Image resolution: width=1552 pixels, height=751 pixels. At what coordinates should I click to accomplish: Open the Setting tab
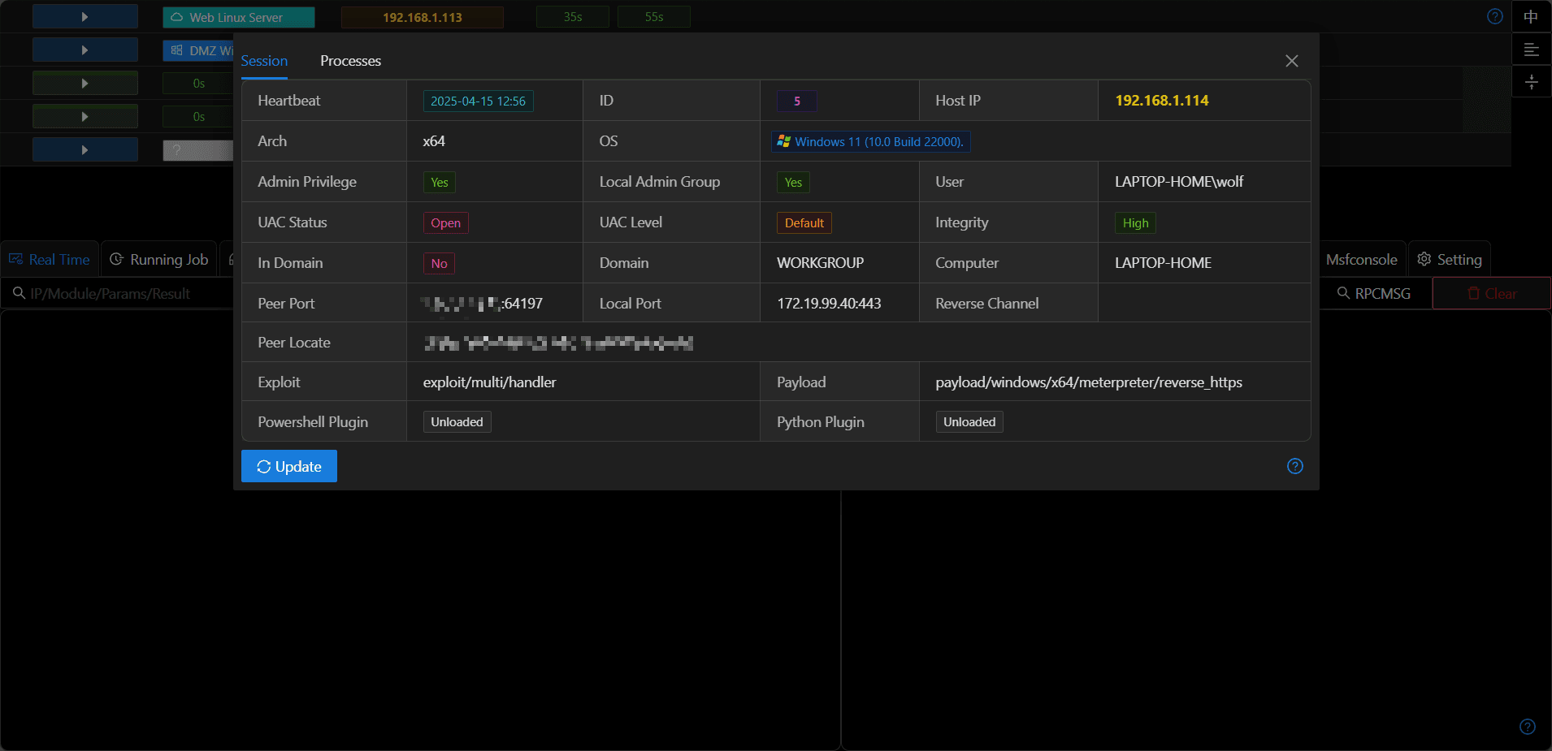(1450, 259)
